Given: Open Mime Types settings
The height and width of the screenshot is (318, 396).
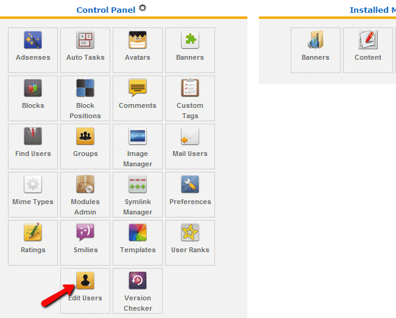Looking at the screenshot, I should coord(33,194).
